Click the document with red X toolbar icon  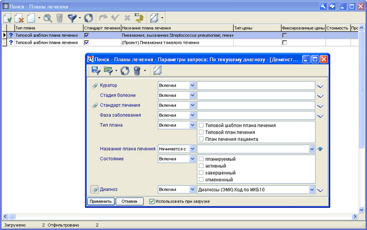click(x=19, y=18)
